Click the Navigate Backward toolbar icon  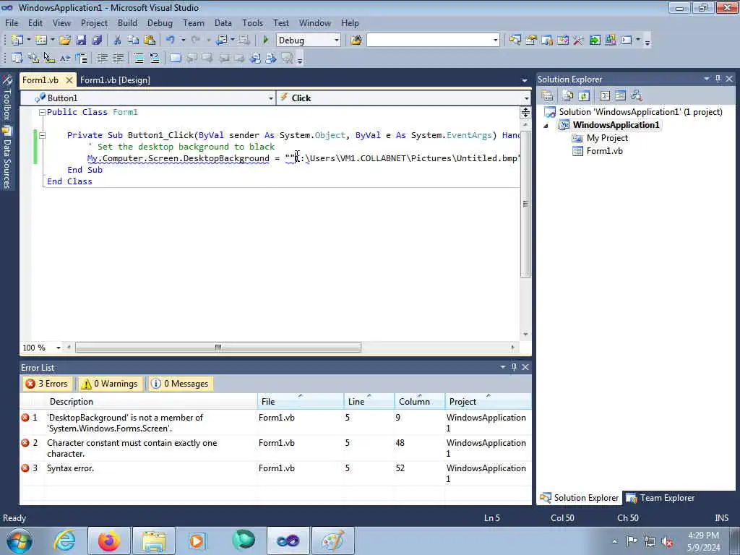point(221,40)
